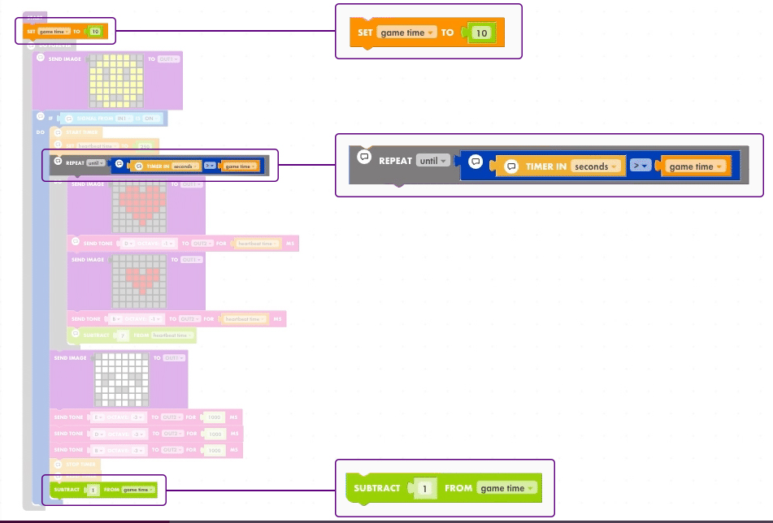The width and height of the screenshot is (773, 523).
Task: Open game time dropdown in enlarged comparison block
Action: (x=695, y=166)
